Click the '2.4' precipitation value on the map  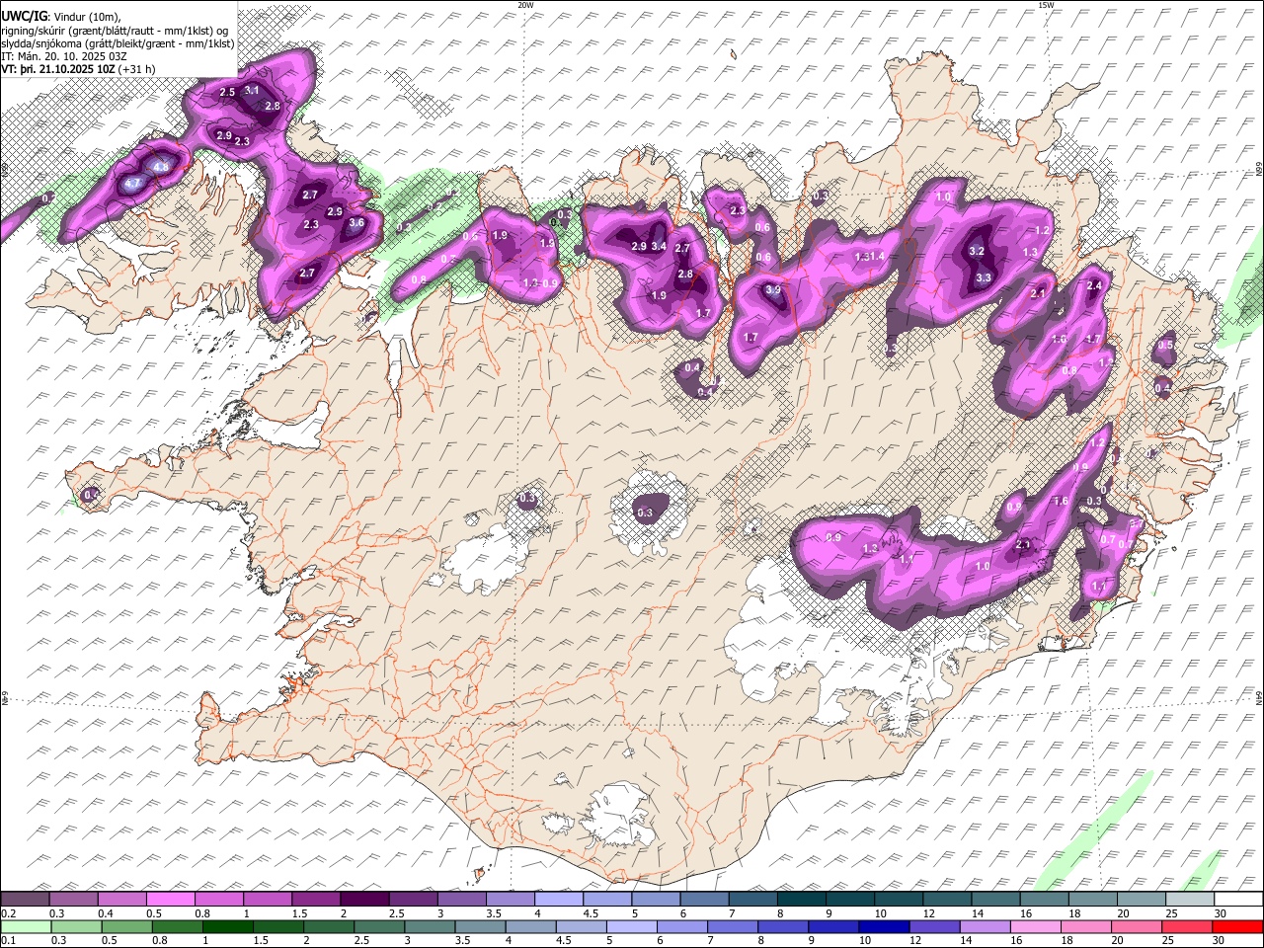(x=1093, y=286)
